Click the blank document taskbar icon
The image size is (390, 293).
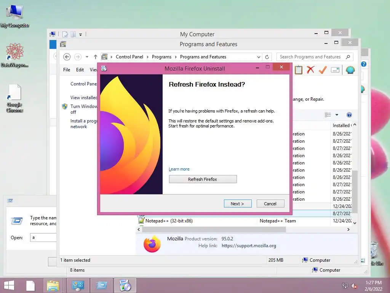click(x=30, y=285)
